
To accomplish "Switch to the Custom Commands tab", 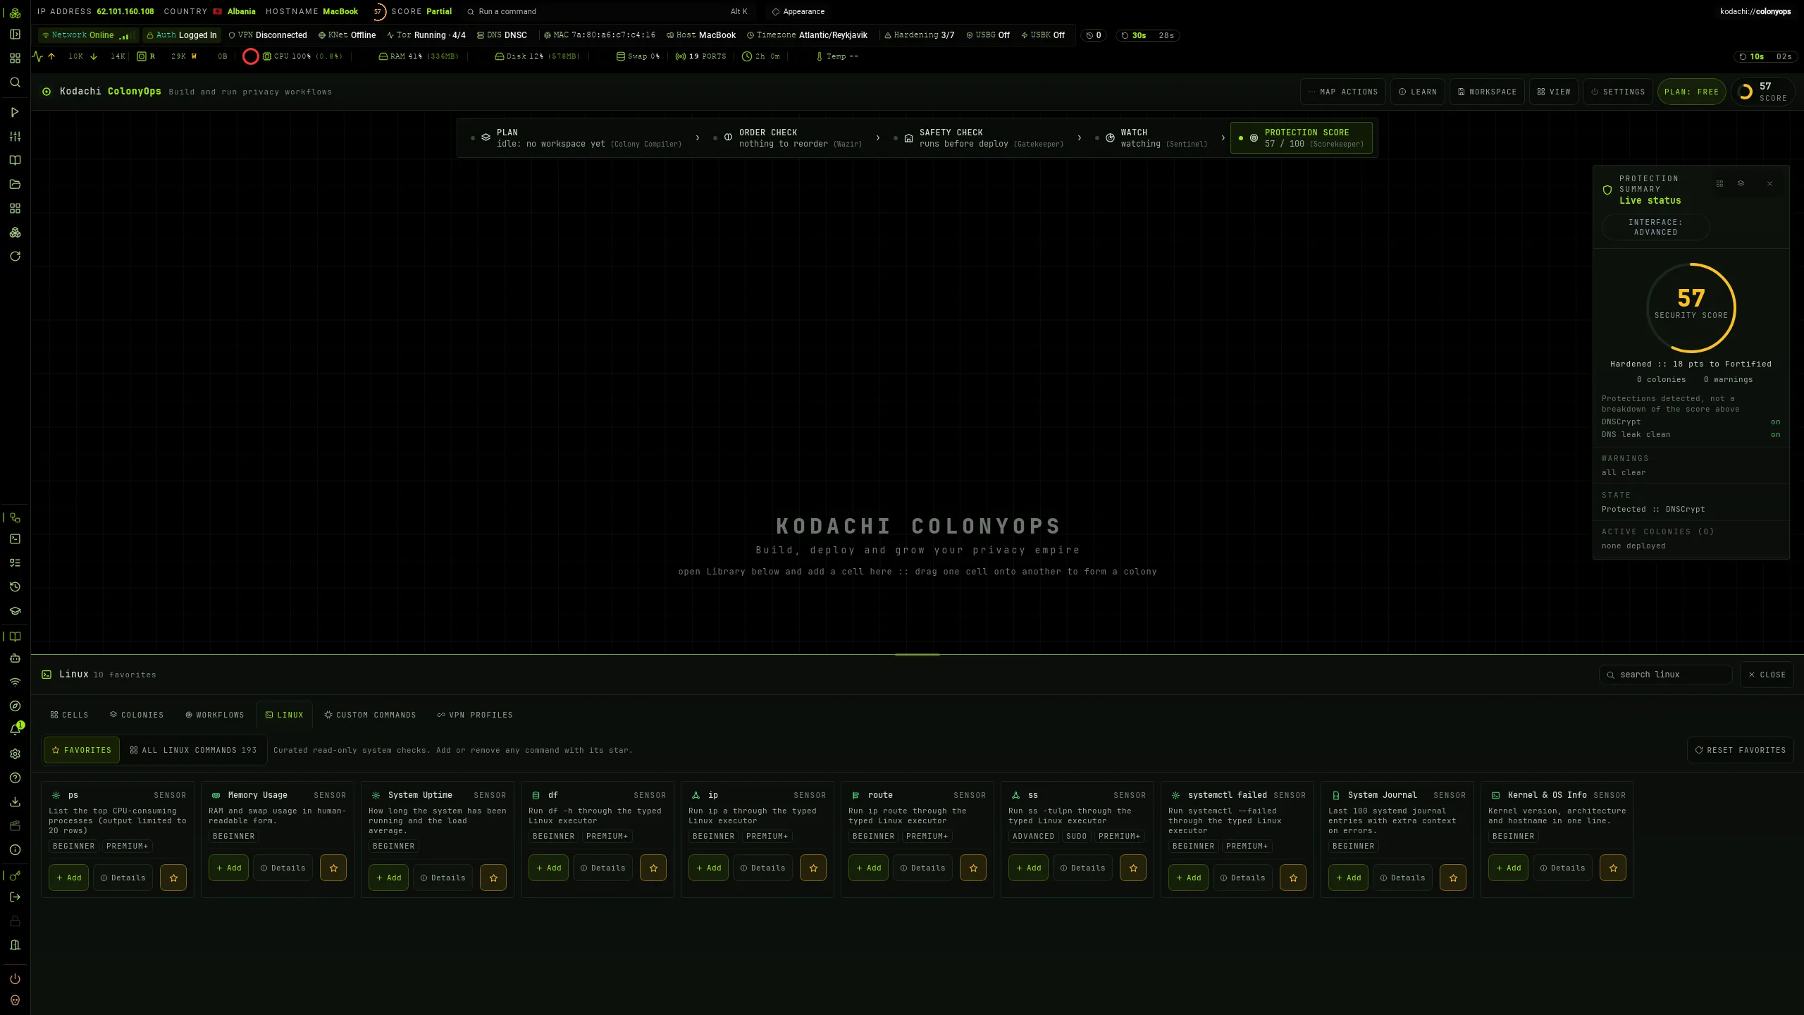I will 370,715.
